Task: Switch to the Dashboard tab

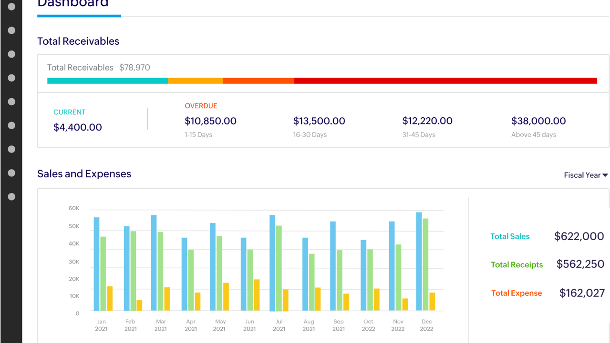Action: click(x=73, y=4)
